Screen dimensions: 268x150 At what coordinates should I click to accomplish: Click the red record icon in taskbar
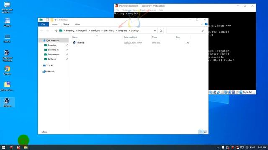11,147
